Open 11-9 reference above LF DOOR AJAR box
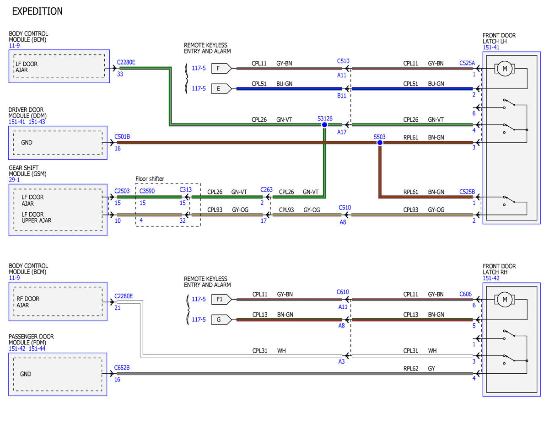This screenshot has height=424, width=549. [x=14, y=46]
